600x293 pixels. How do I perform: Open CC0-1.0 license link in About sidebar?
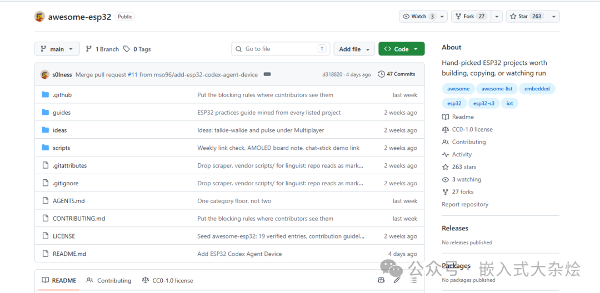coord(467,129)
